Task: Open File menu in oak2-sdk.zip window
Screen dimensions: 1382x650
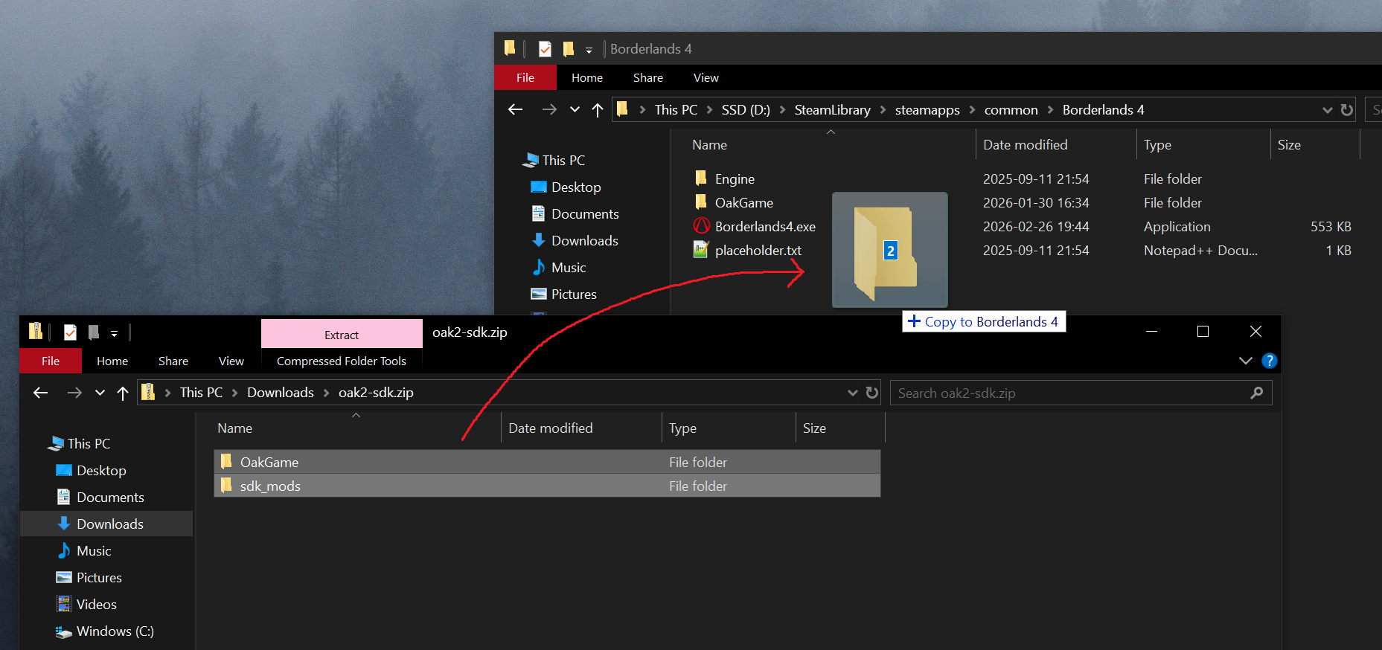Action: [x=51, y=361]
